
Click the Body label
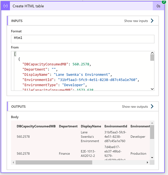point(15,117)
